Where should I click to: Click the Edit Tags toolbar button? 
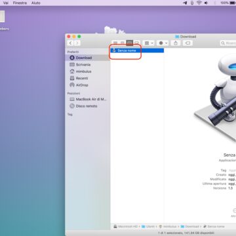[x=187, y=43]
